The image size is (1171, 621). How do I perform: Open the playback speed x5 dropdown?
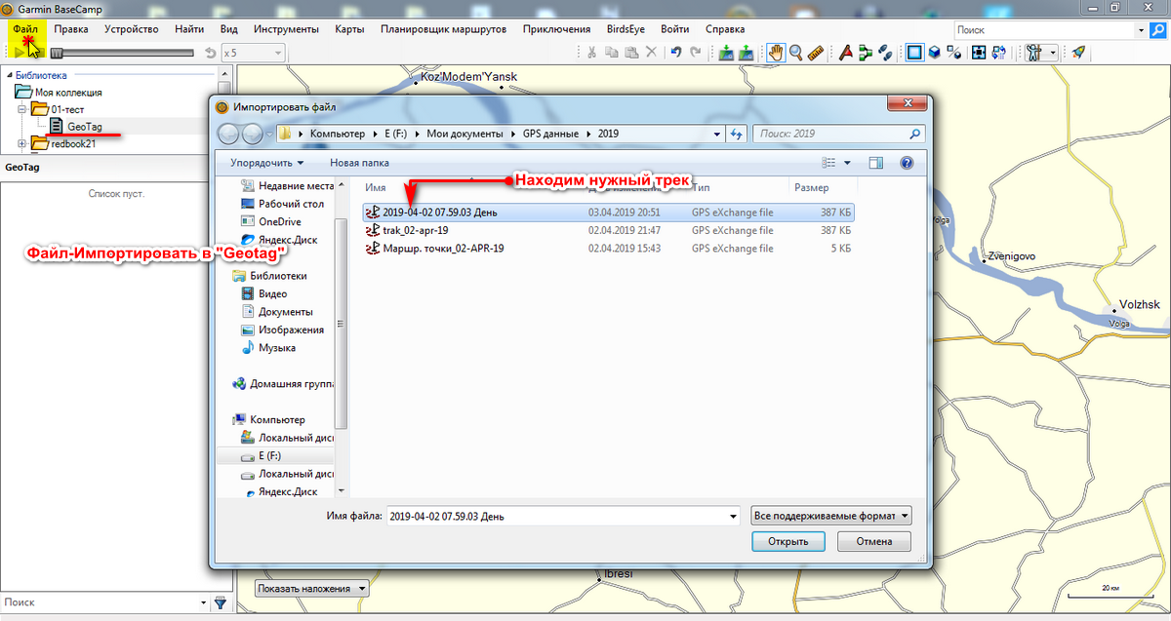point(277,53)
